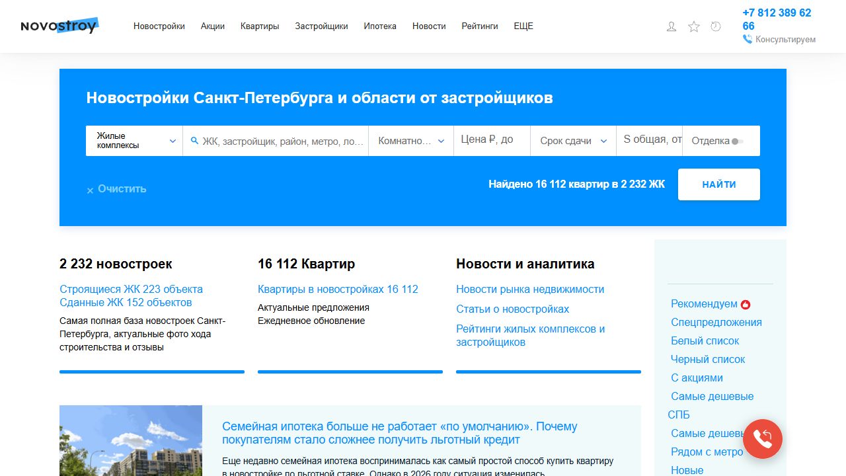
Task: Click the red callback phone button
Action: [x=763, y=438]
